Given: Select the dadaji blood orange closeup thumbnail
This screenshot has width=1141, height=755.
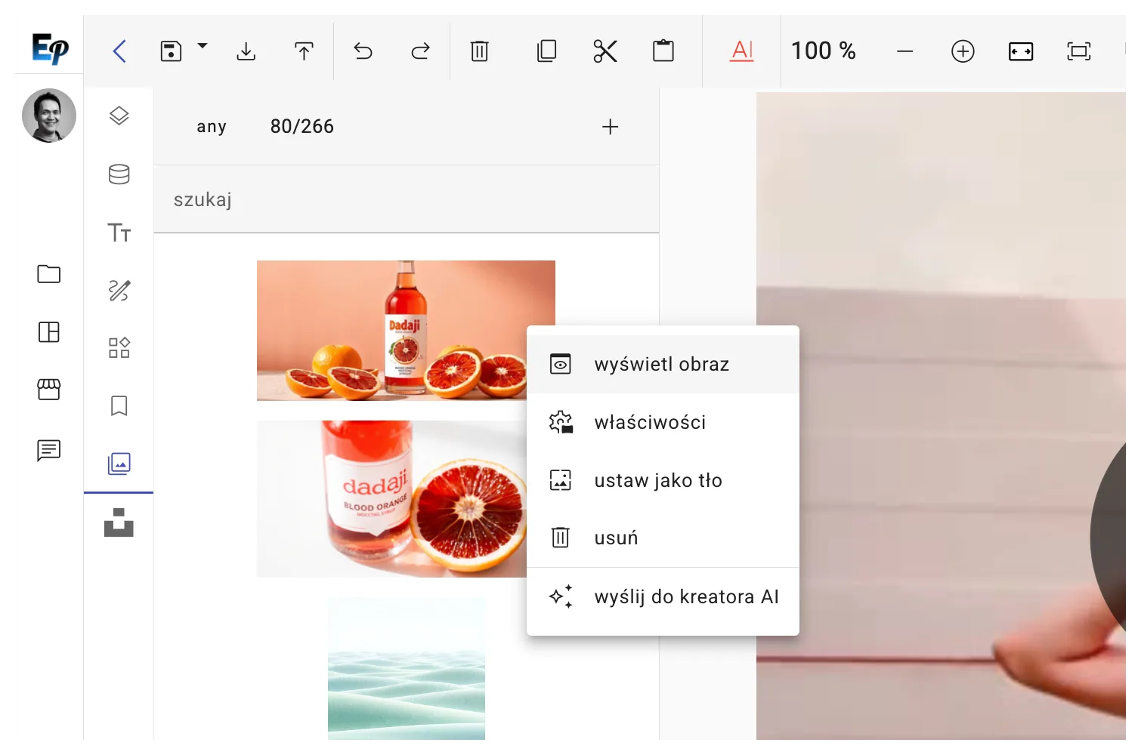Looking at the screenshot, I should [391, 499].
